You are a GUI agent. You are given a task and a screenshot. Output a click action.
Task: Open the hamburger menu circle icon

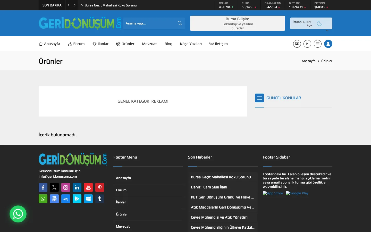[318, 44]
